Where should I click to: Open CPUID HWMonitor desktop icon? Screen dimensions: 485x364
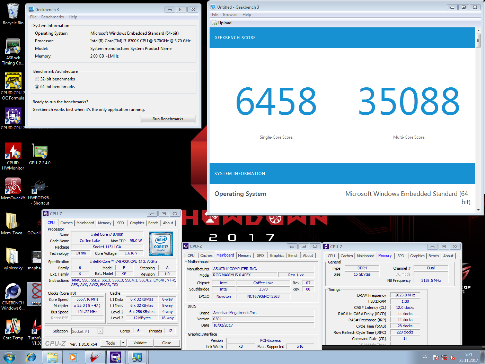tap(13, 156)
